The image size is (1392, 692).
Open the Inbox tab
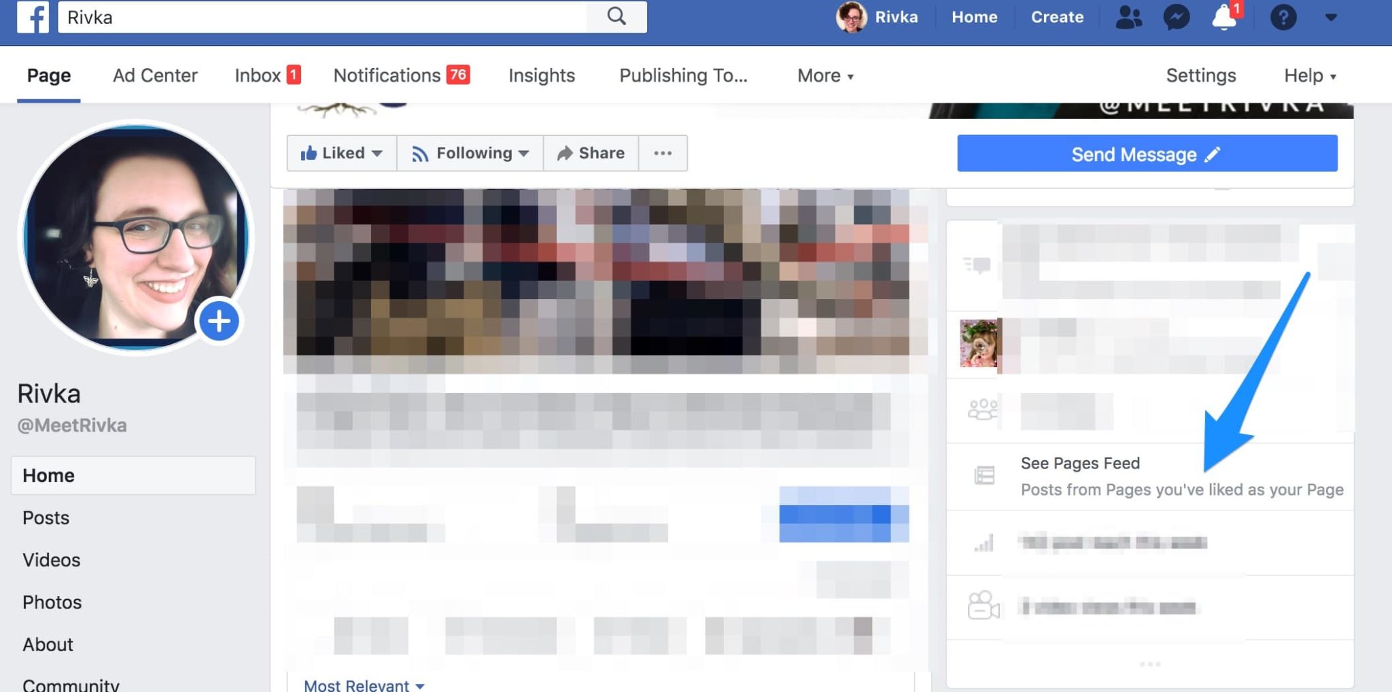(x=267, y=75)
